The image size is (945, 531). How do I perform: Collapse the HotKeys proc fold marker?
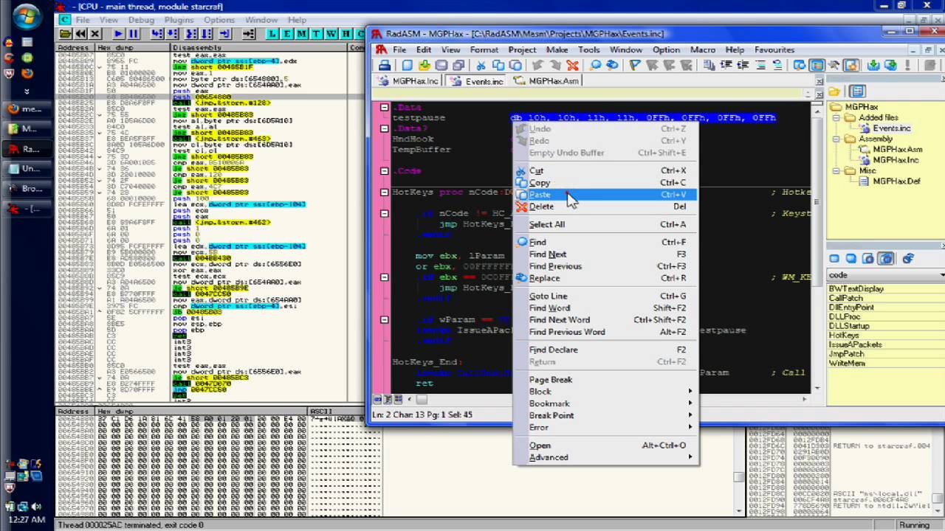click(384, 192)
